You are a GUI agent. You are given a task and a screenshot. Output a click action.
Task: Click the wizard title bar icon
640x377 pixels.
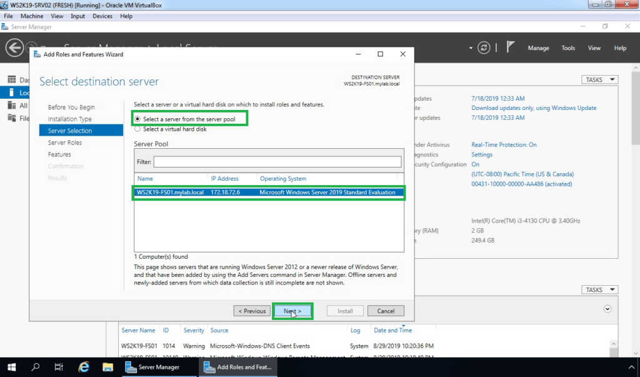tap(37, 54)
